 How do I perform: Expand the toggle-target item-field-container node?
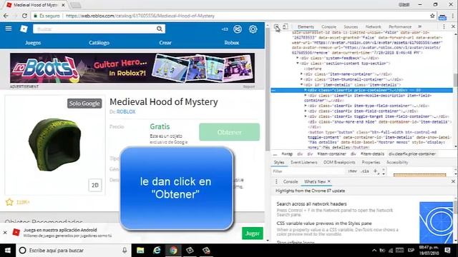(x=306, y=116)
